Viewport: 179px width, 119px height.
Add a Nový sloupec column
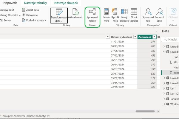[x=124, y=15]
